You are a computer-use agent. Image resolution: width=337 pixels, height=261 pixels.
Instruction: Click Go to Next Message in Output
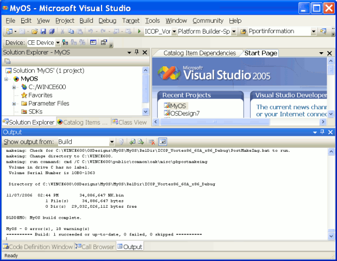pyautogui.click(x=141, y=142)
